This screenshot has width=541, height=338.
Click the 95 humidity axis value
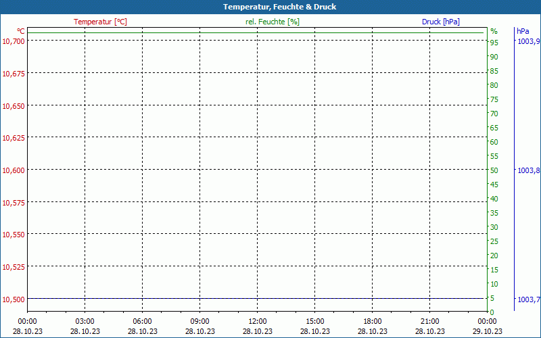point(494,43)
